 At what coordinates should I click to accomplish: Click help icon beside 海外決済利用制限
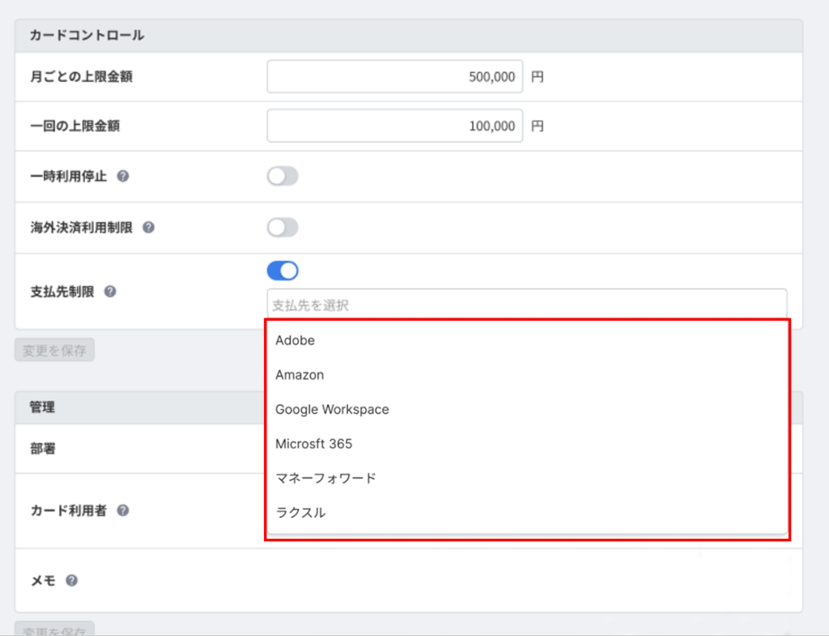coord(149,228)
